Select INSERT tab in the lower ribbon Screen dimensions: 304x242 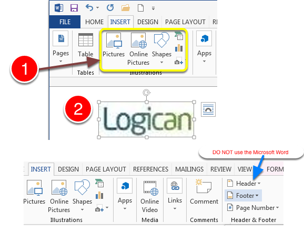click(x=40, y=169)
